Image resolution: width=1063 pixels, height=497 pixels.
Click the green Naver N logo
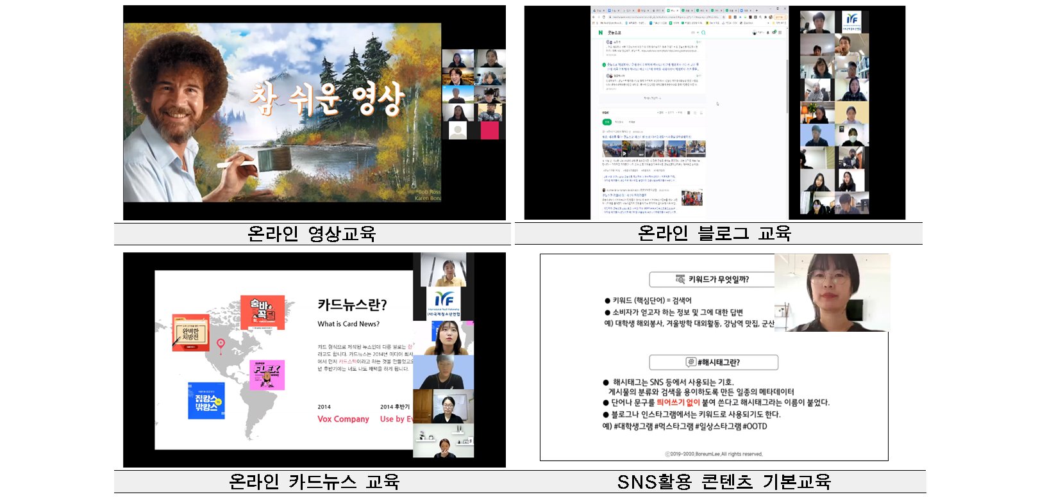[x=601, y=32]
